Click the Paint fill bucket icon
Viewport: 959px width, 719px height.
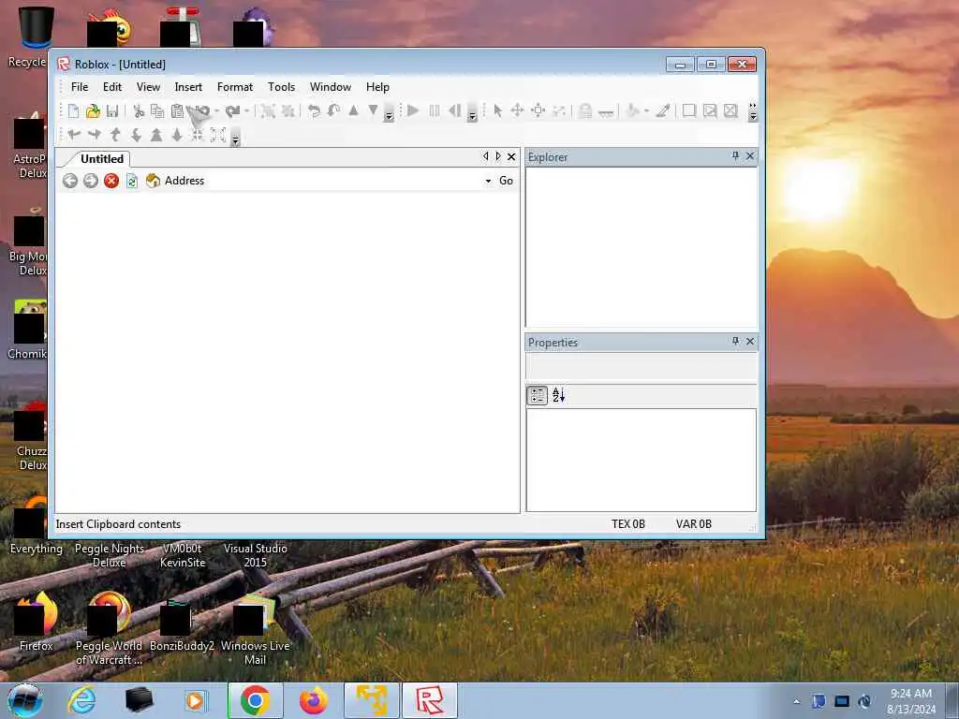point(633,110)
